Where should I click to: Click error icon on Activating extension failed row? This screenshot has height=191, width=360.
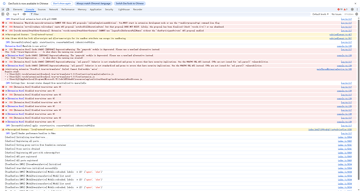pos(3,69)
